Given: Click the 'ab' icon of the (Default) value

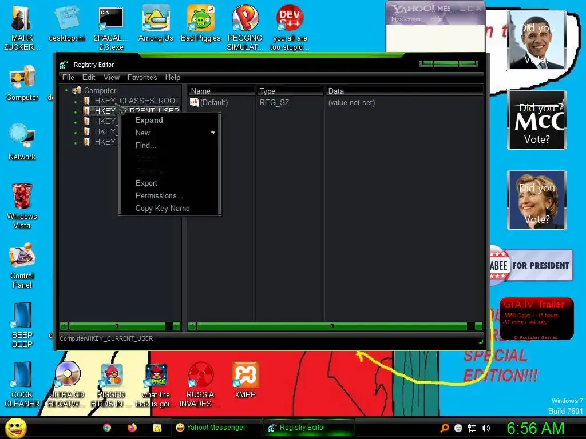Looking at the screenshot, I should tap(195, 102).
